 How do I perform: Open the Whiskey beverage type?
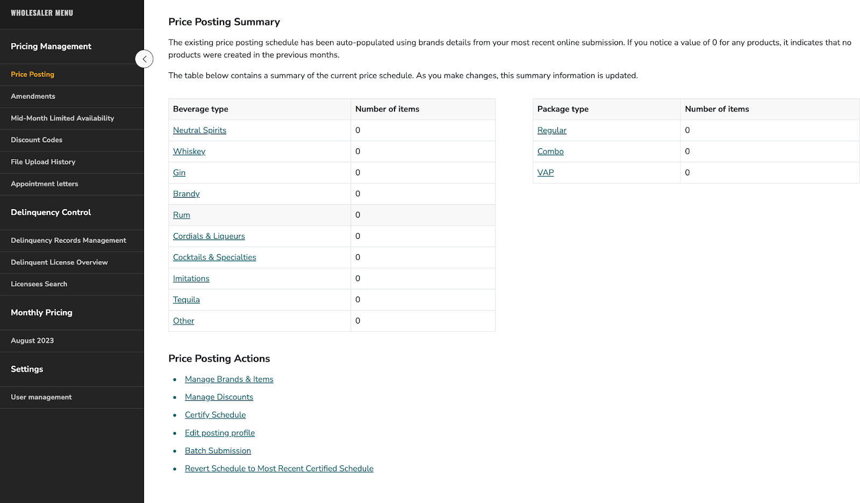pos(189,151)
